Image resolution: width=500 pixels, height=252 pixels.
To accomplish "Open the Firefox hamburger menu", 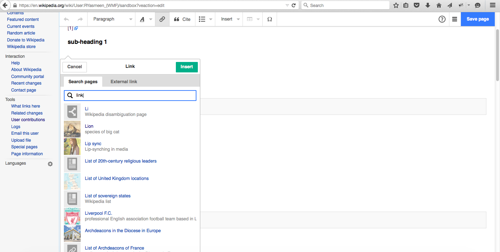I will coord(493,5).
